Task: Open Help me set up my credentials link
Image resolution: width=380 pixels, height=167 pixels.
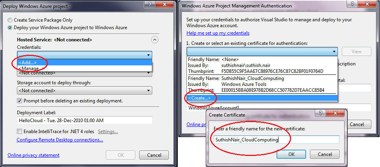Action: pyautogui.click(x=218, y=33)
